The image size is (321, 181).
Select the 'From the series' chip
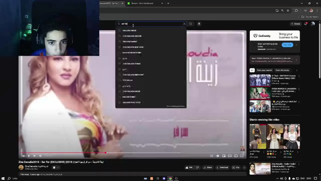click(x=282, y=70)
